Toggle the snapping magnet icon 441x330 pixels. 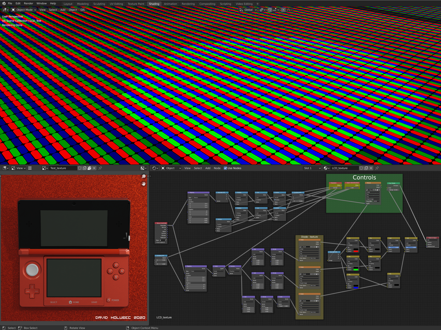pyautogui.click(x=270, y=10)
